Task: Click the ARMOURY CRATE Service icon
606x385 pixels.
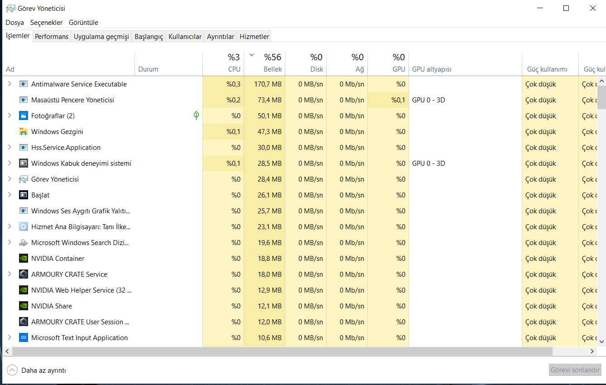Action: coord(24,274)
